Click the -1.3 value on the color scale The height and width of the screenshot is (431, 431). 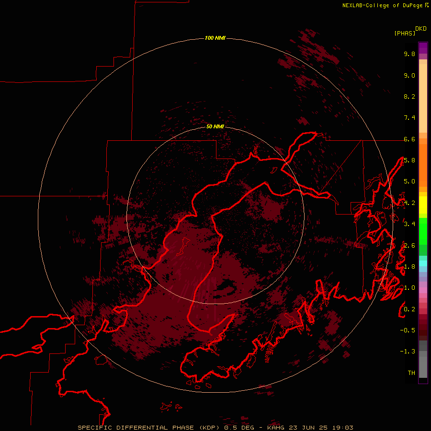click(x=408, y=352)
